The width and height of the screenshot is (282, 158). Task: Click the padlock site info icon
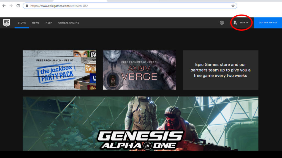tap(27, 6)
